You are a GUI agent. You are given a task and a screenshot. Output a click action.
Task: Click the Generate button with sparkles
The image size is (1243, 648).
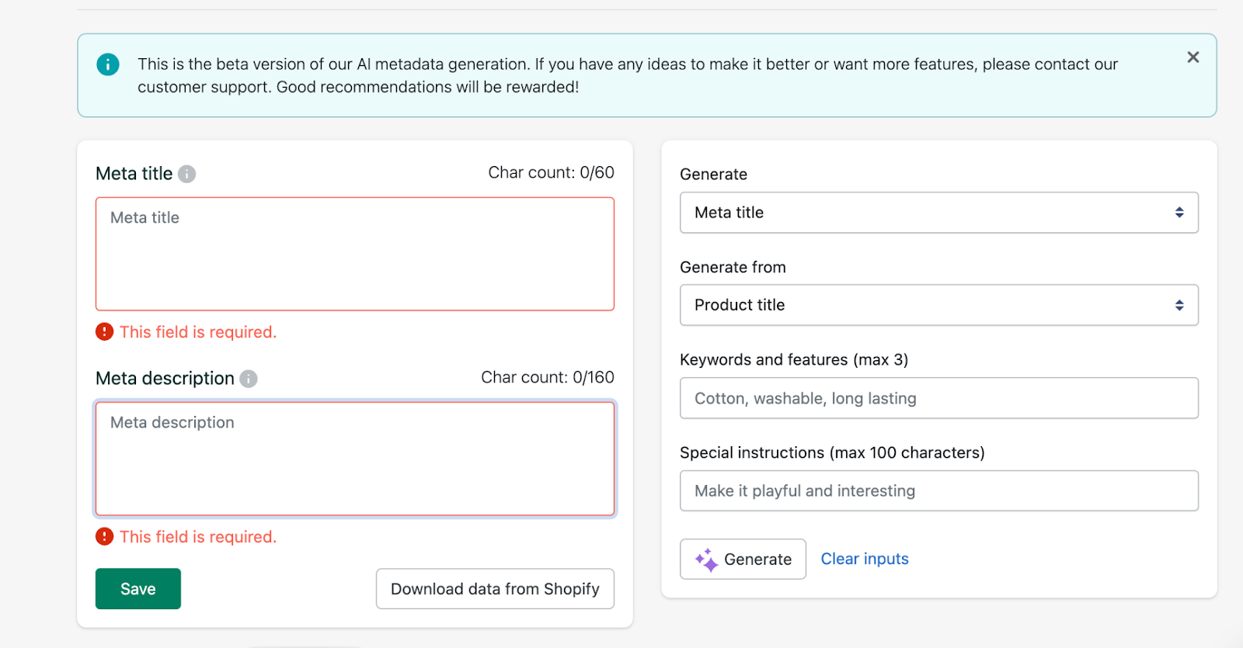743,559
